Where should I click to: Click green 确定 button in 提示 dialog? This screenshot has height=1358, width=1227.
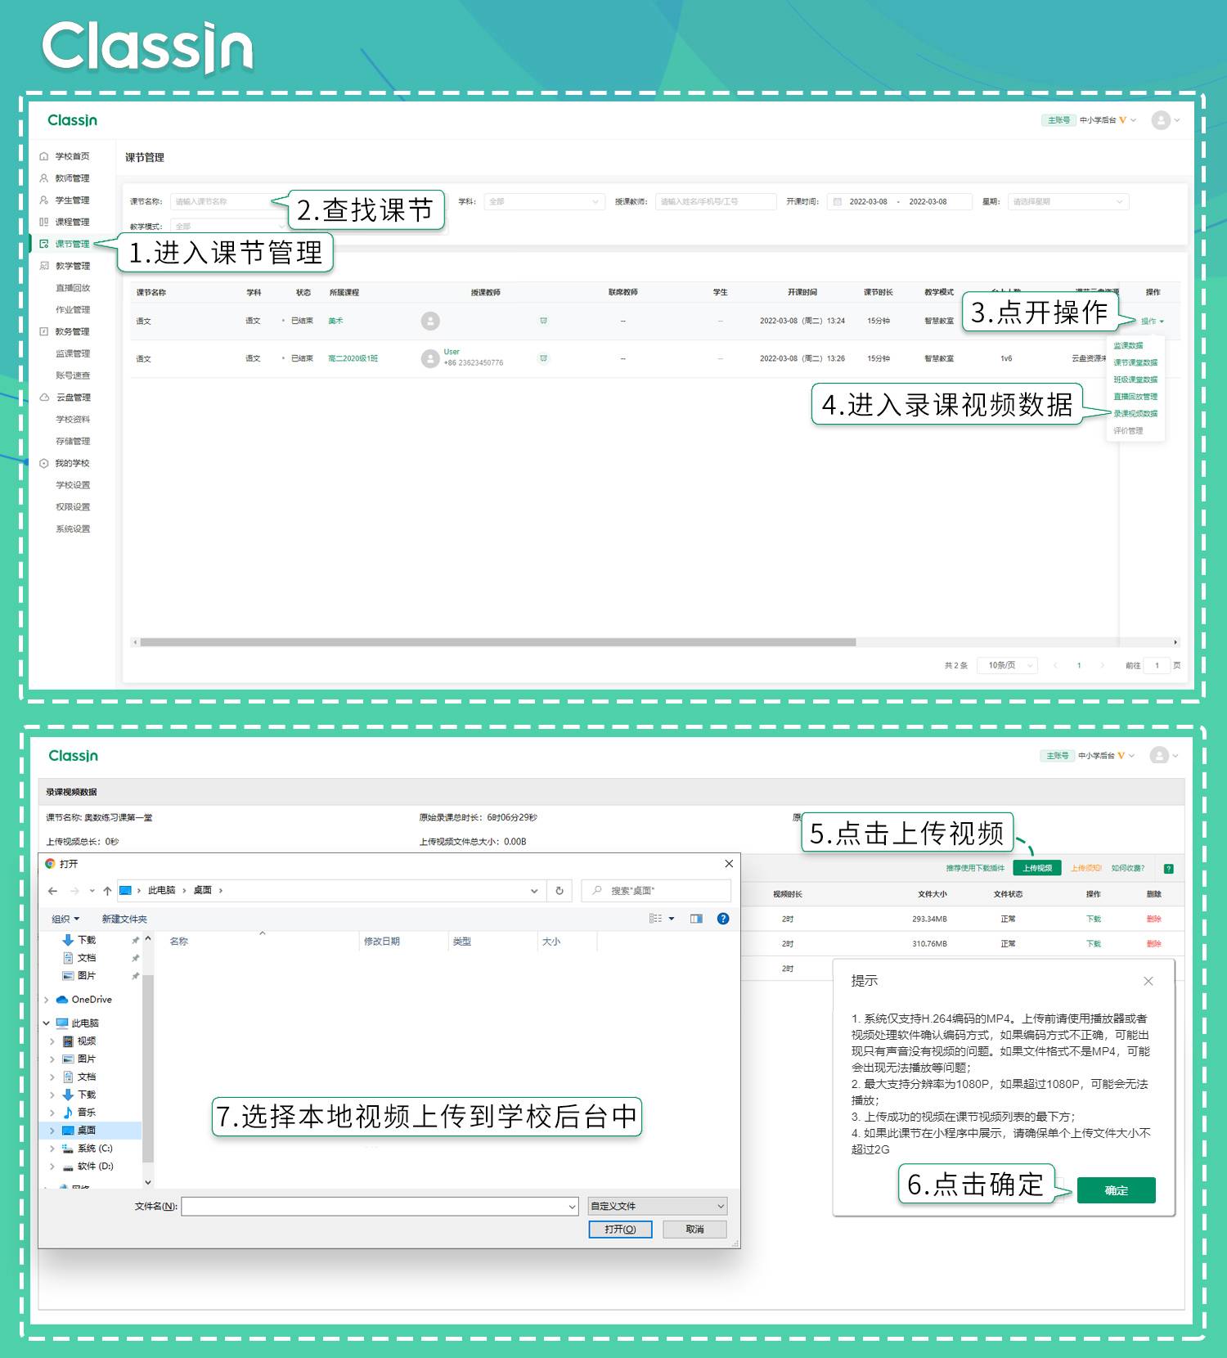tap(1117, 1190)
